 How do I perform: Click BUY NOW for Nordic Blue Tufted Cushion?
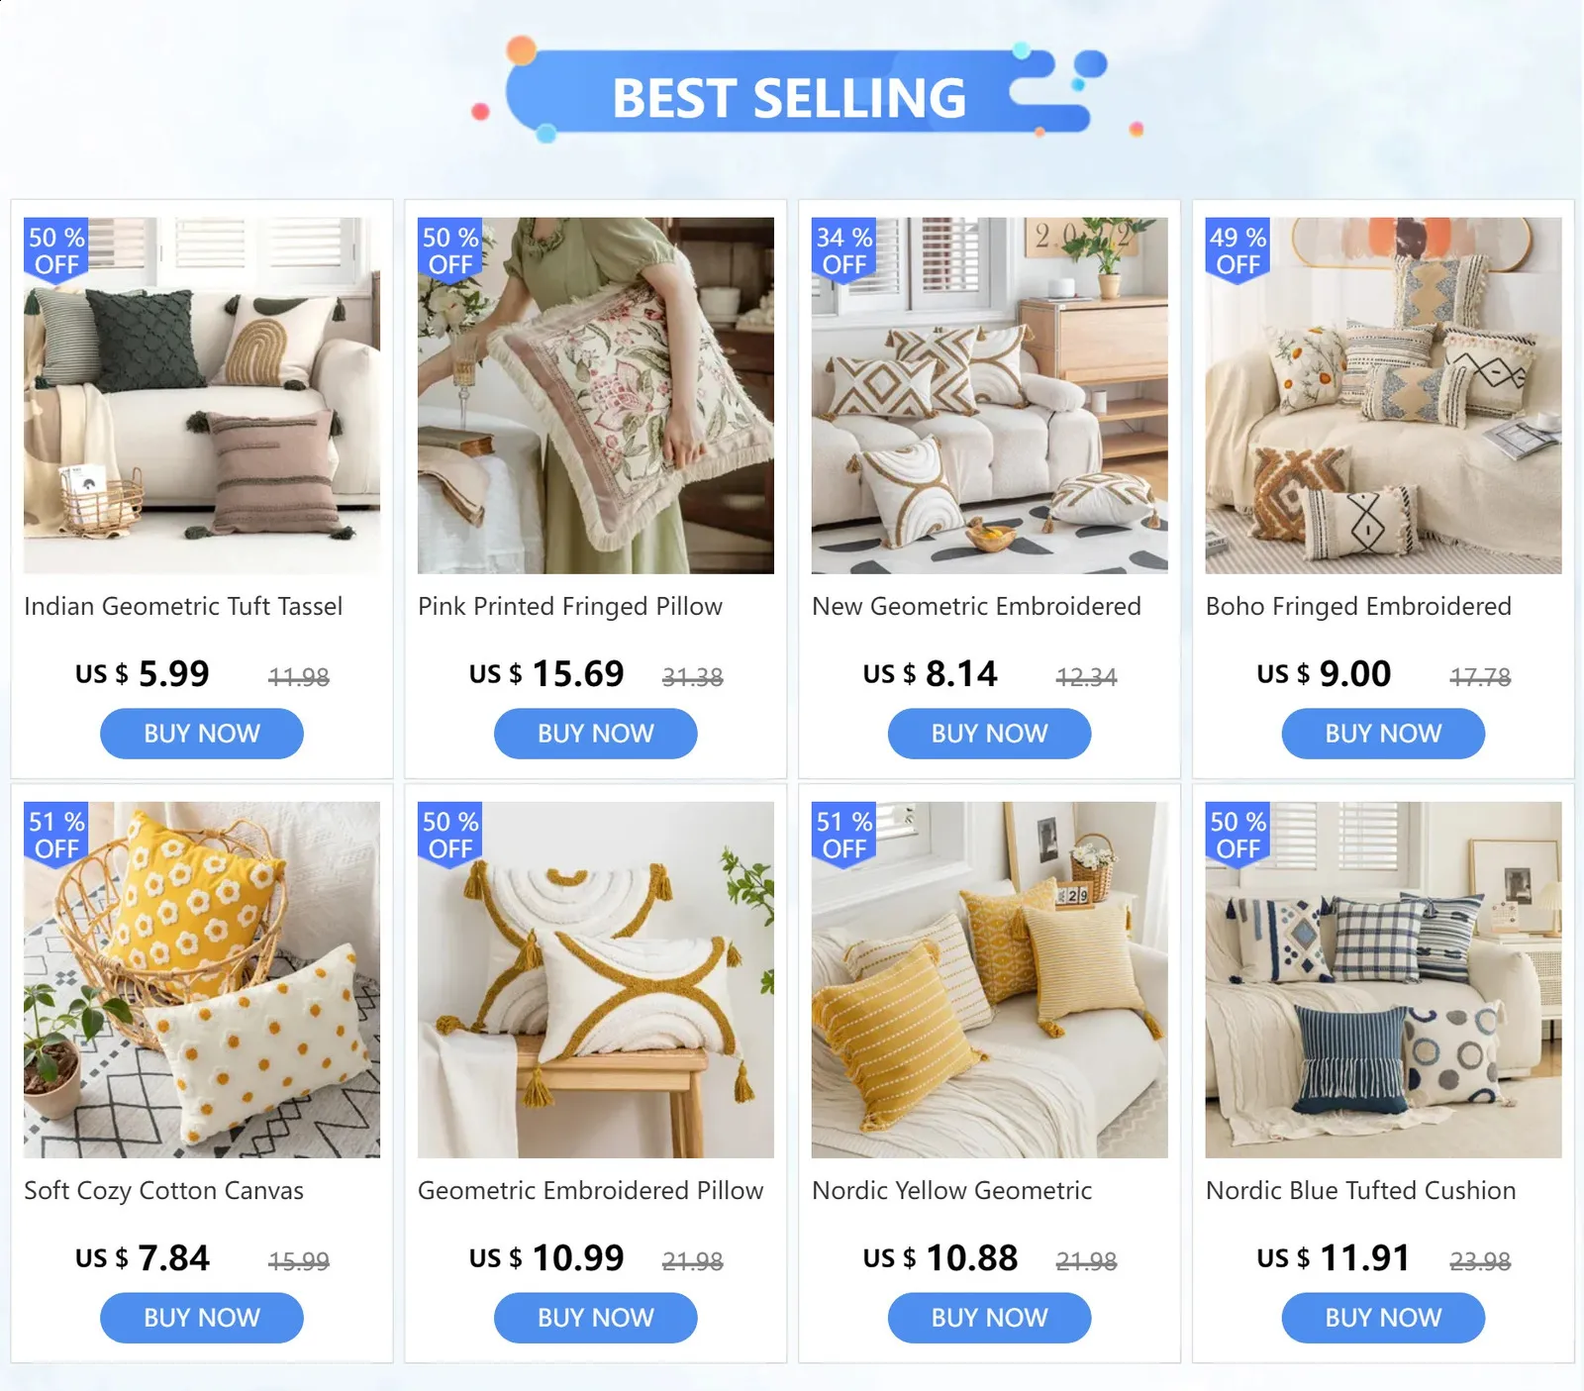[x=1384, y=1318]
